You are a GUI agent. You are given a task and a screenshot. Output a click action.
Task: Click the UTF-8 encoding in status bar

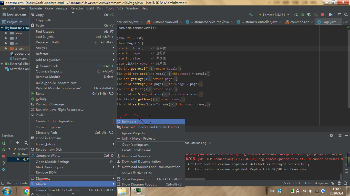pyautogui.click(x=308, y=183)
